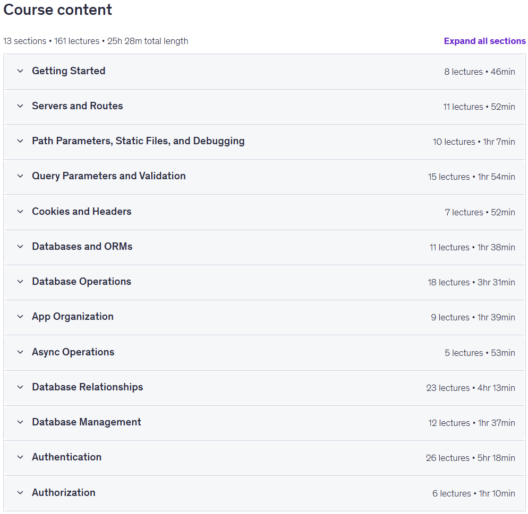
Task: Click the "6 lectures • 1hr 10min" text
Action: click(474, 493)
